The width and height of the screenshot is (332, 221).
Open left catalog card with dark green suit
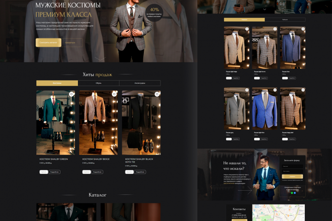(x=66, y=212)
